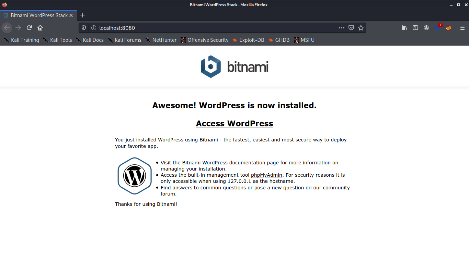Open the hamburger application menu

(462, 28)
